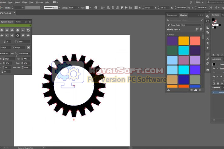Click the Opacity label link
224x149 pixels.
click(x=65, y=8)
